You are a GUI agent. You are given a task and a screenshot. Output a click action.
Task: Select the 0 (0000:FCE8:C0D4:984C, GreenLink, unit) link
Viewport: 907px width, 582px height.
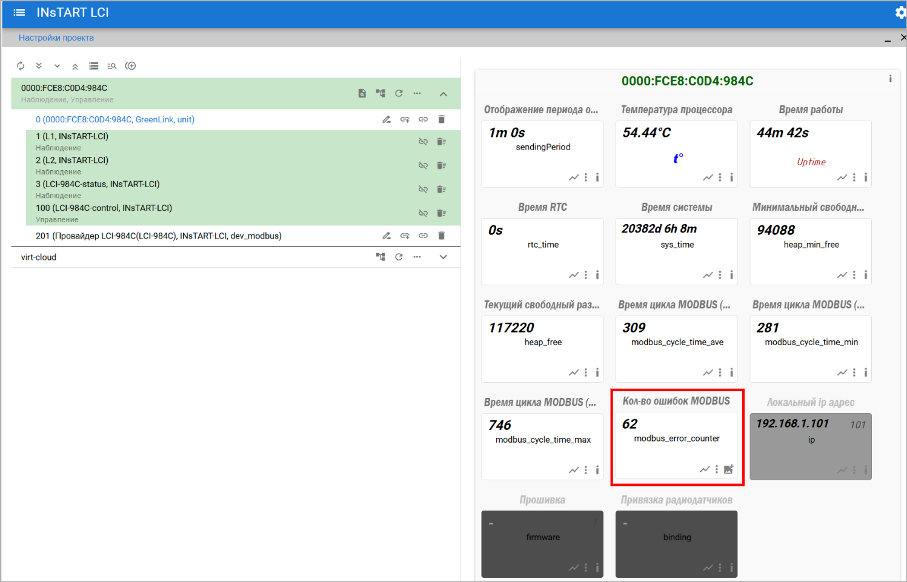[115, 119]
